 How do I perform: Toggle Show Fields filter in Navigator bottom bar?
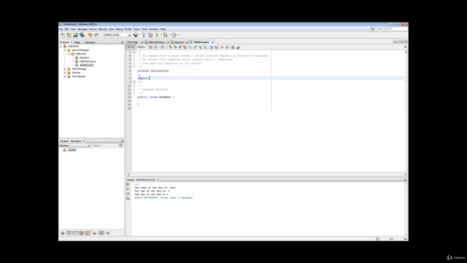point(69,233)
